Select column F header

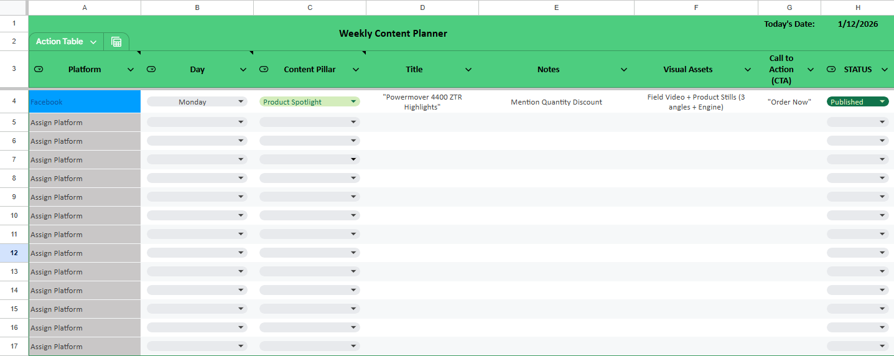(696, 7)
